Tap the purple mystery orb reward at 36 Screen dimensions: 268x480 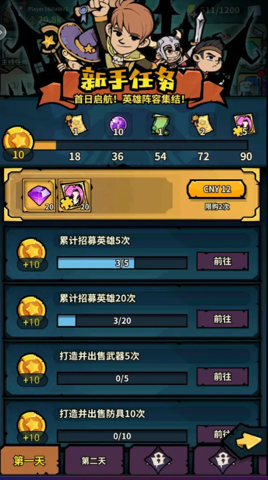(x=117, y=125)
